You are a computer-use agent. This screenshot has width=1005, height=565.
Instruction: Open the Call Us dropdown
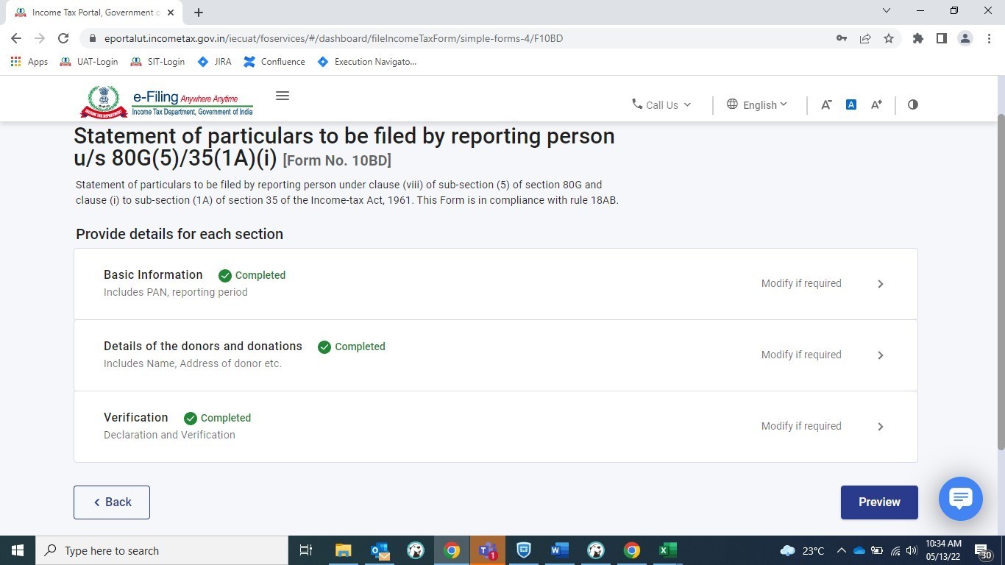click(661, 104)
